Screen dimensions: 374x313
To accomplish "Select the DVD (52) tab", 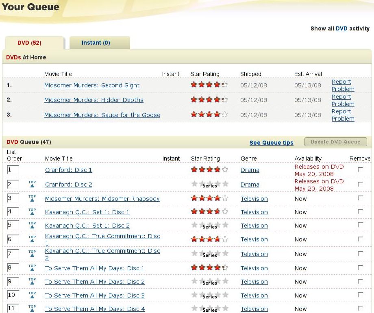I will pos(29,43).
